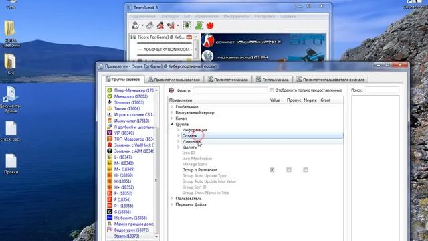This screenshot has width=428, height=241.
Task: Open dropdown arrow beside the speaker icon
Action: [177, 26]
